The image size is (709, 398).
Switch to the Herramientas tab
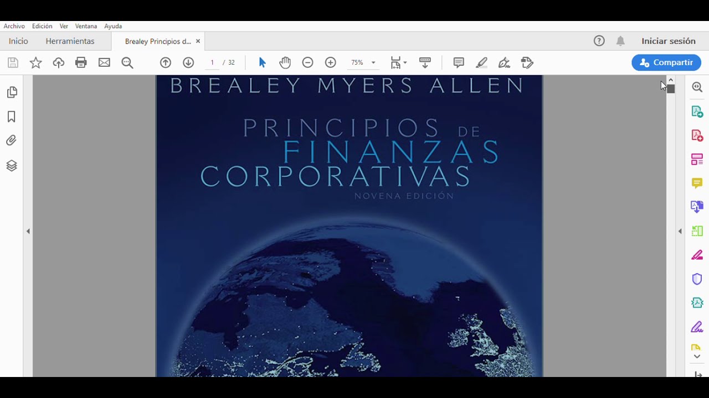click(x=70, y=41)
